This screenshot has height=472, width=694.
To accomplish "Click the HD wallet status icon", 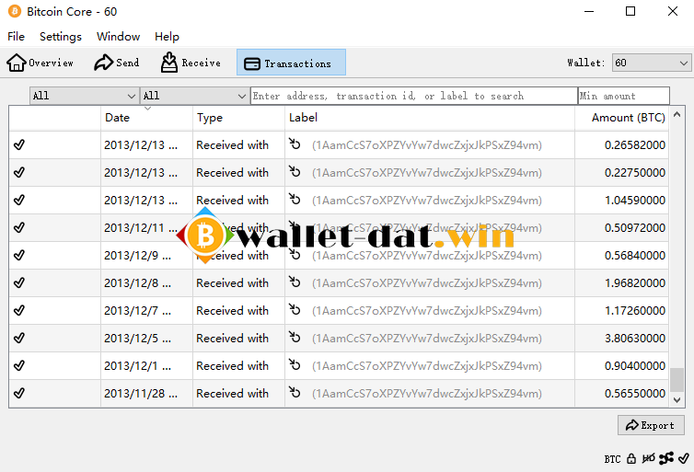I will (x=648, y=459).
